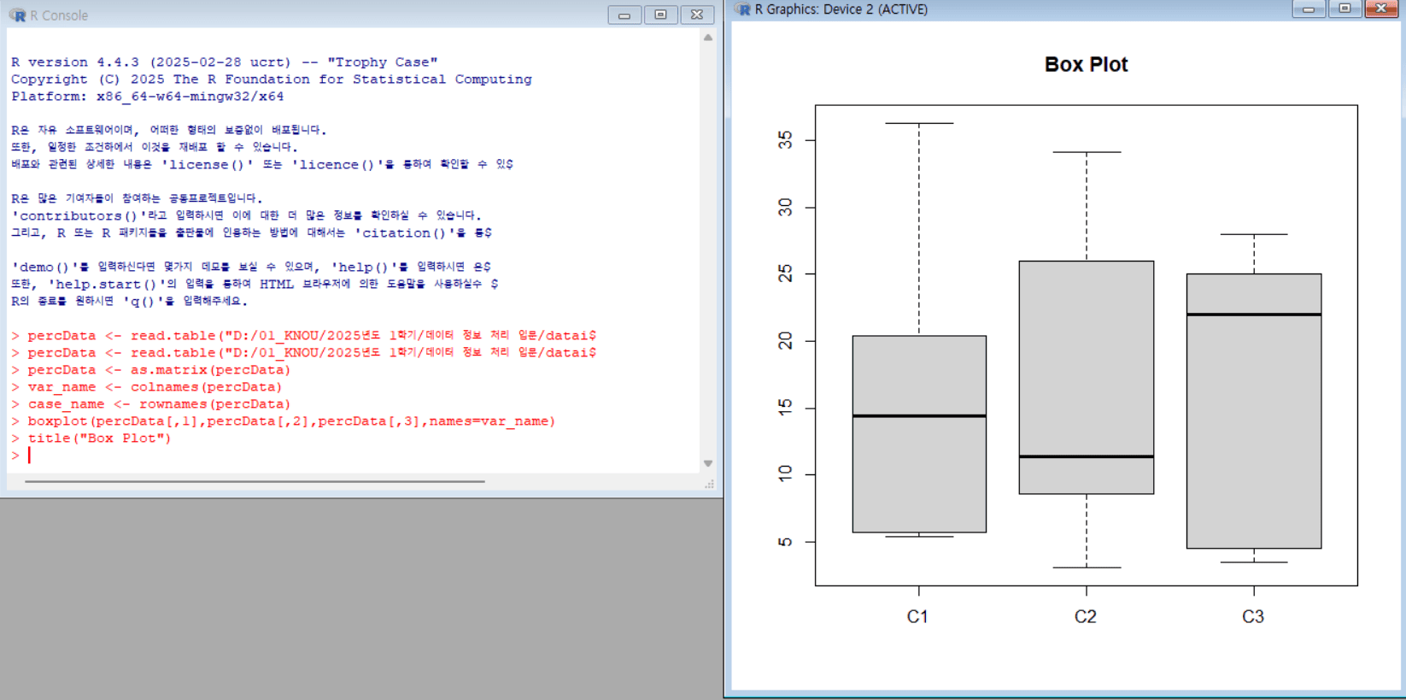Click the "Box Plot" chart title
Image resolution: width=1406 pixels, height=700 pixels.
tap(1086, 65)
